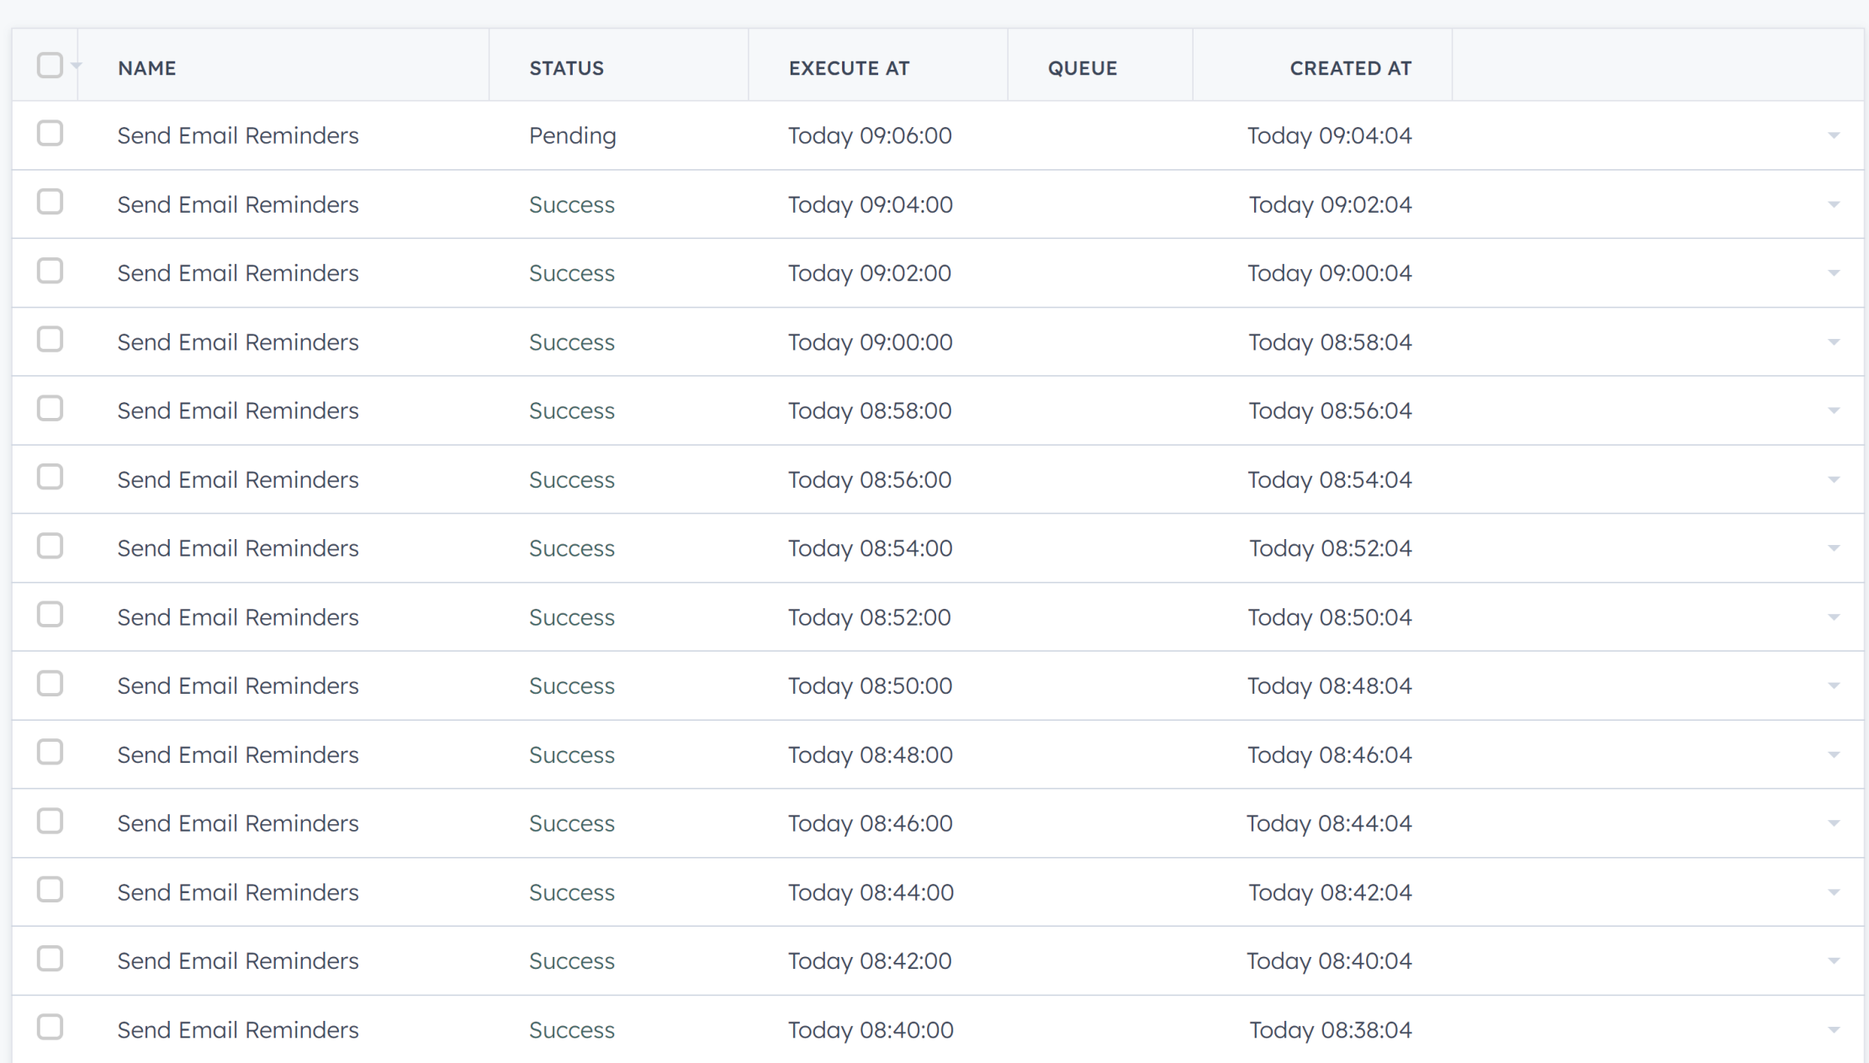The width and height of the screenshot is (1869, 1063).
Task: Open row menu for Pending 09:06:00 task
Action: 1834,135
